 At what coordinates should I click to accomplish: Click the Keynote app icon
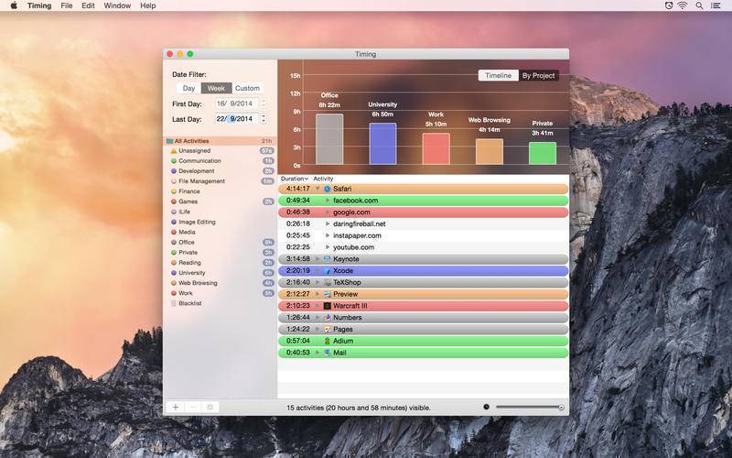328,259
